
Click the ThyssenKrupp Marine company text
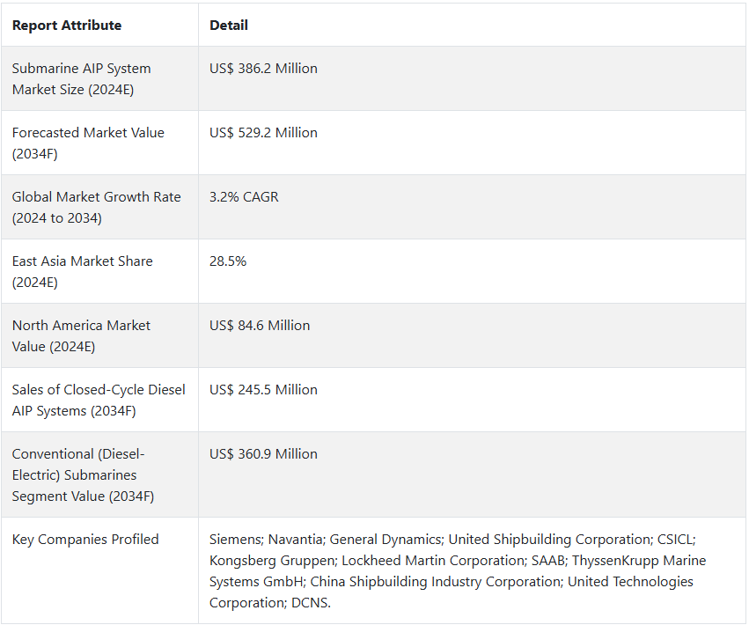click(639, 561)
